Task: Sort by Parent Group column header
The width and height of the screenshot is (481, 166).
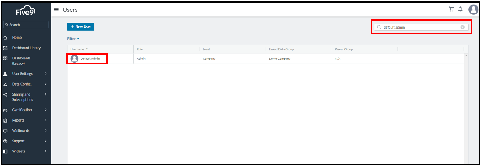Action: tap(344, 49)
